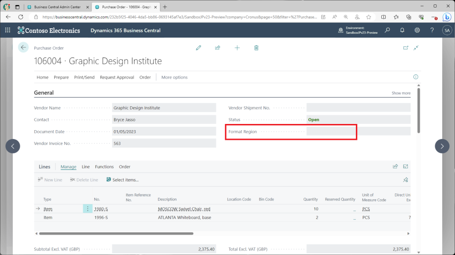Image resolution: width=455 pixels, height=255 pixels.
Task: Show the FactBox information pane icon
Action: click(416, 77)
